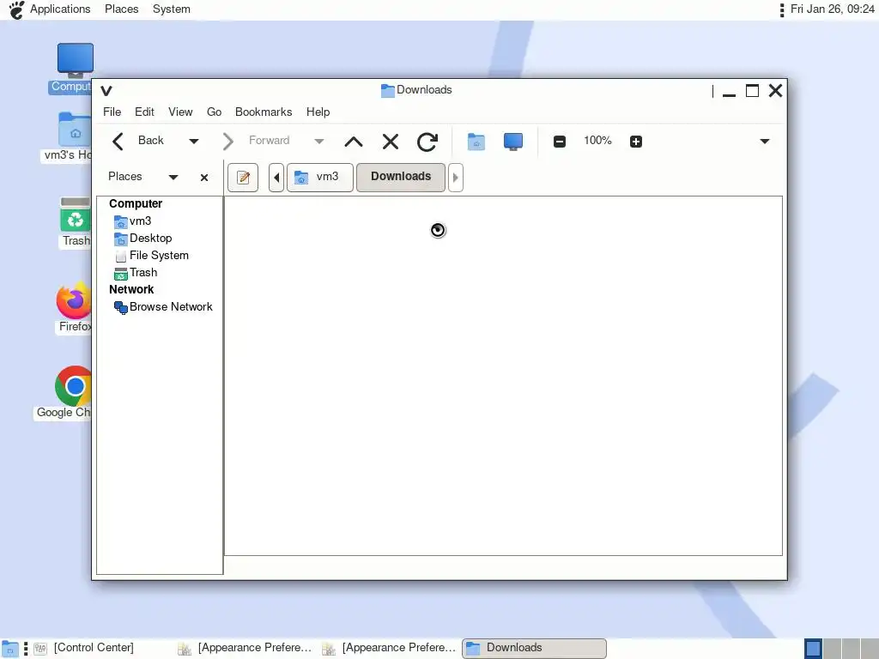This screenshot has height=659, width=879.
Task: Click the show desktop icon in bottom panel
Action: point(10,649)
